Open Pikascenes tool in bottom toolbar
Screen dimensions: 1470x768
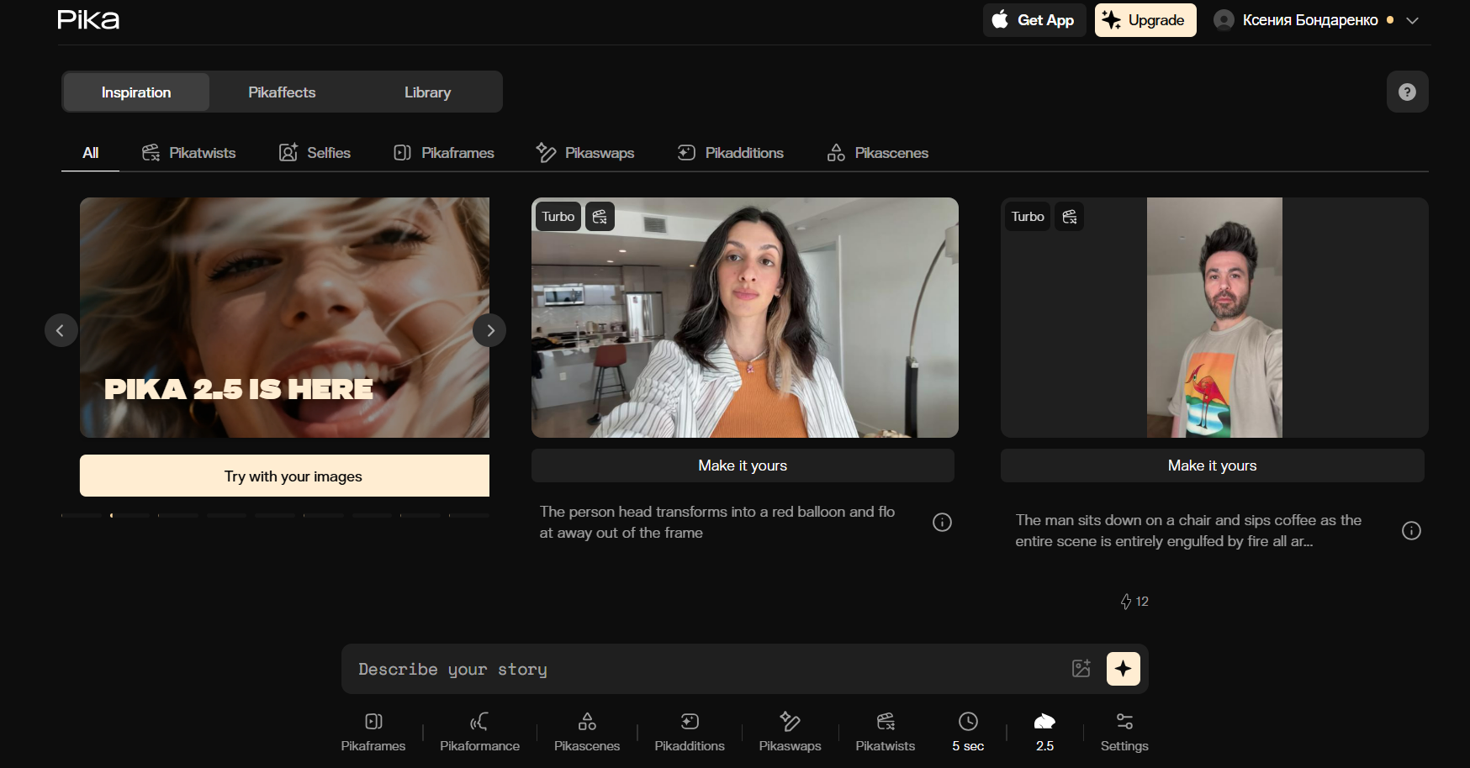pos(587,732)
